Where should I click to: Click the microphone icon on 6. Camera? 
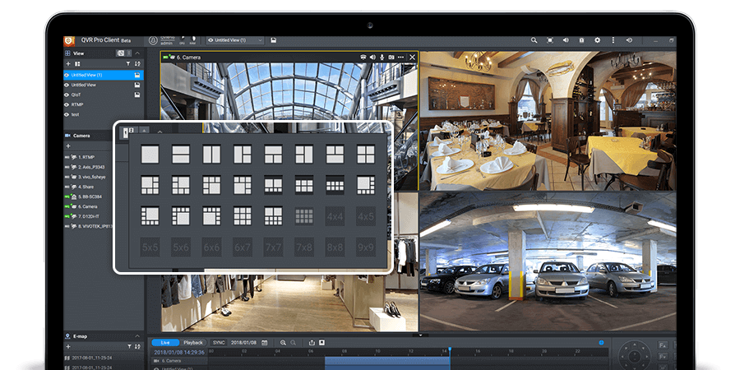382,57
